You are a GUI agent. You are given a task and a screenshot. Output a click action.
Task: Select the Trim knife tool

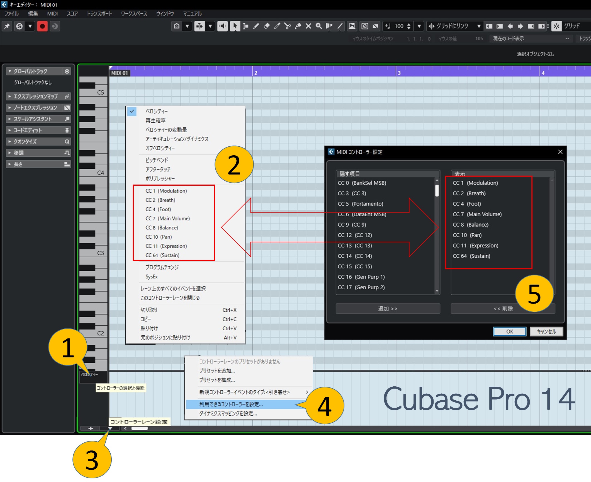tap(277, 26)
